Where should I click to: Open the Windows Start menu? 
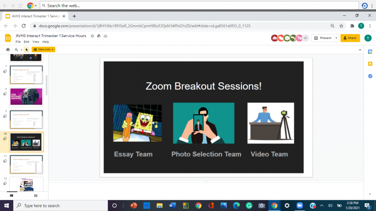point(6,205)
